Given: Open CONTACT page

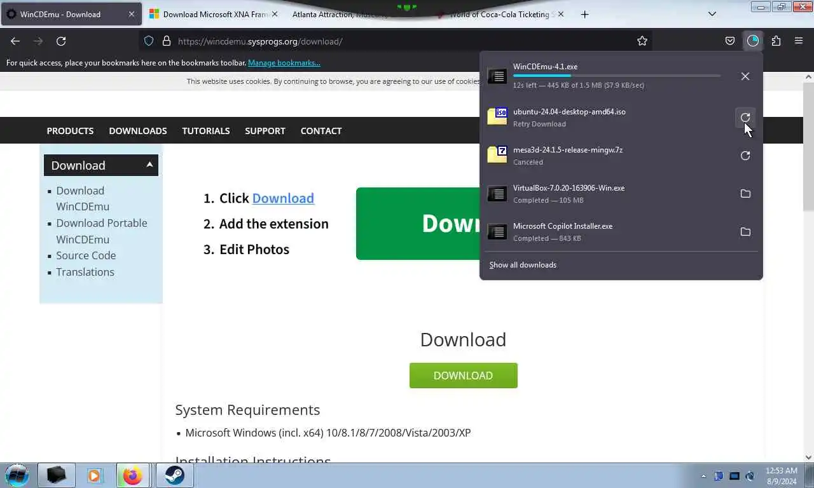Looking at the screenshot, I should 321,130.
